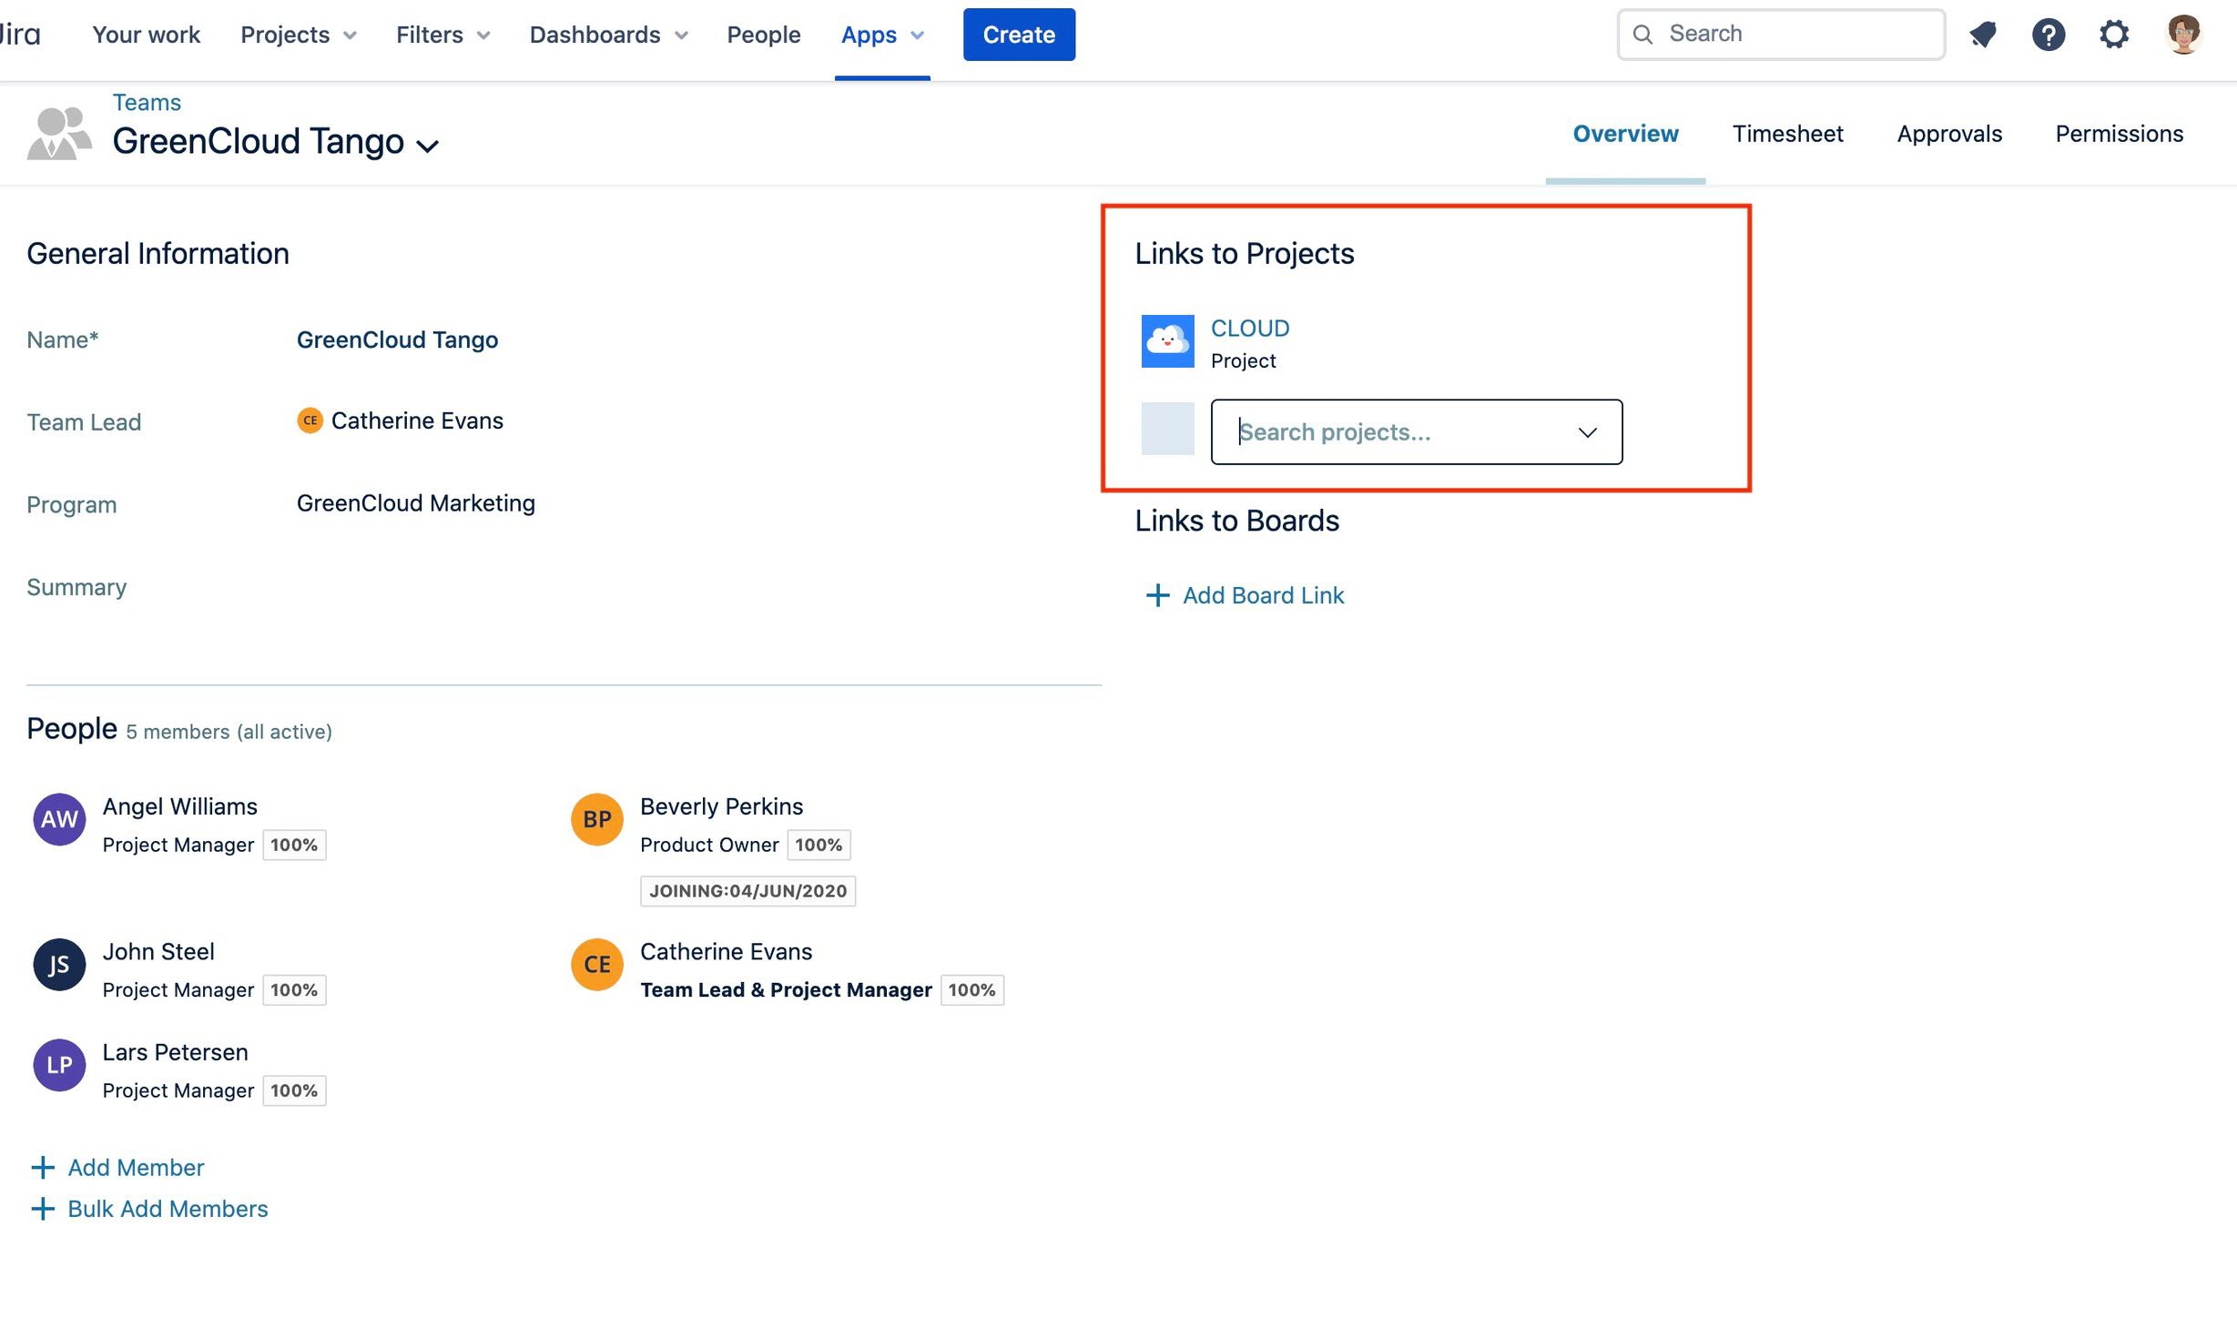Click John Steel's JS avatar

click(59, 965)
